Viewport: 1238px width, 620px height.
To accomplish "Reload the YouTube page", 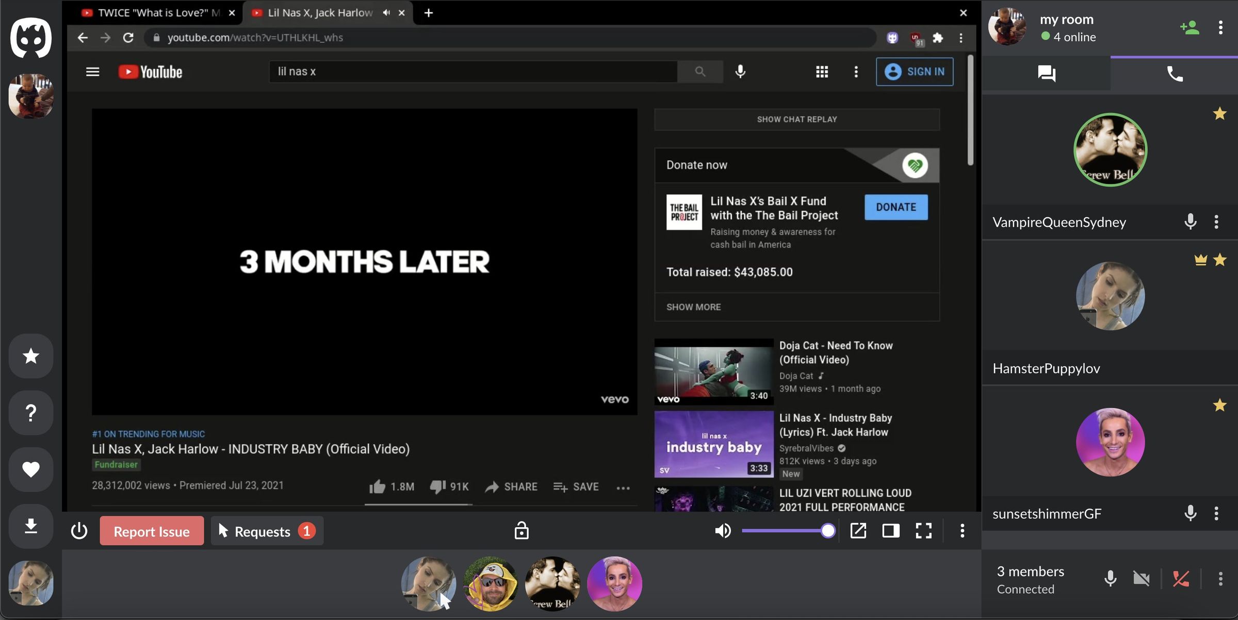I will (128, 38).
